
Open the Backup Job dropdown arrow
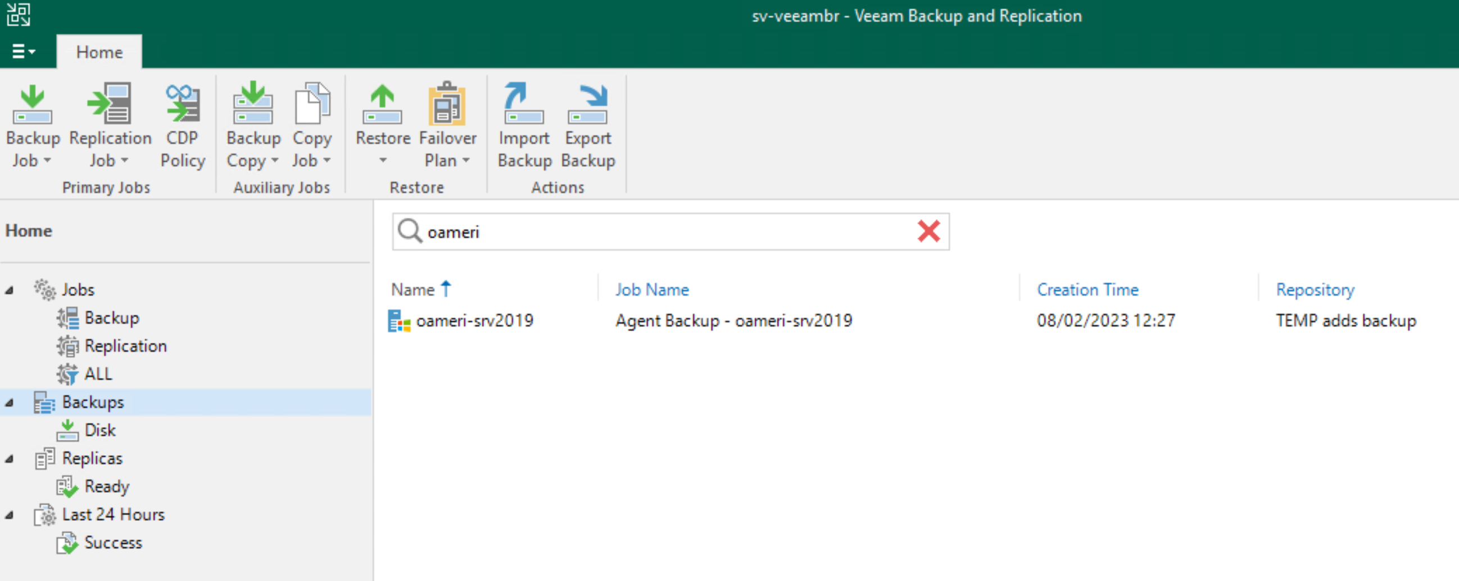click(48, 161)
